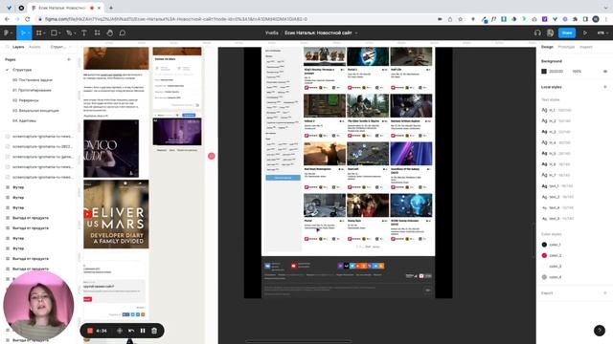Open page 01. Прототипирование
This screenshot has height=344, width=613.
click(32, 90)
